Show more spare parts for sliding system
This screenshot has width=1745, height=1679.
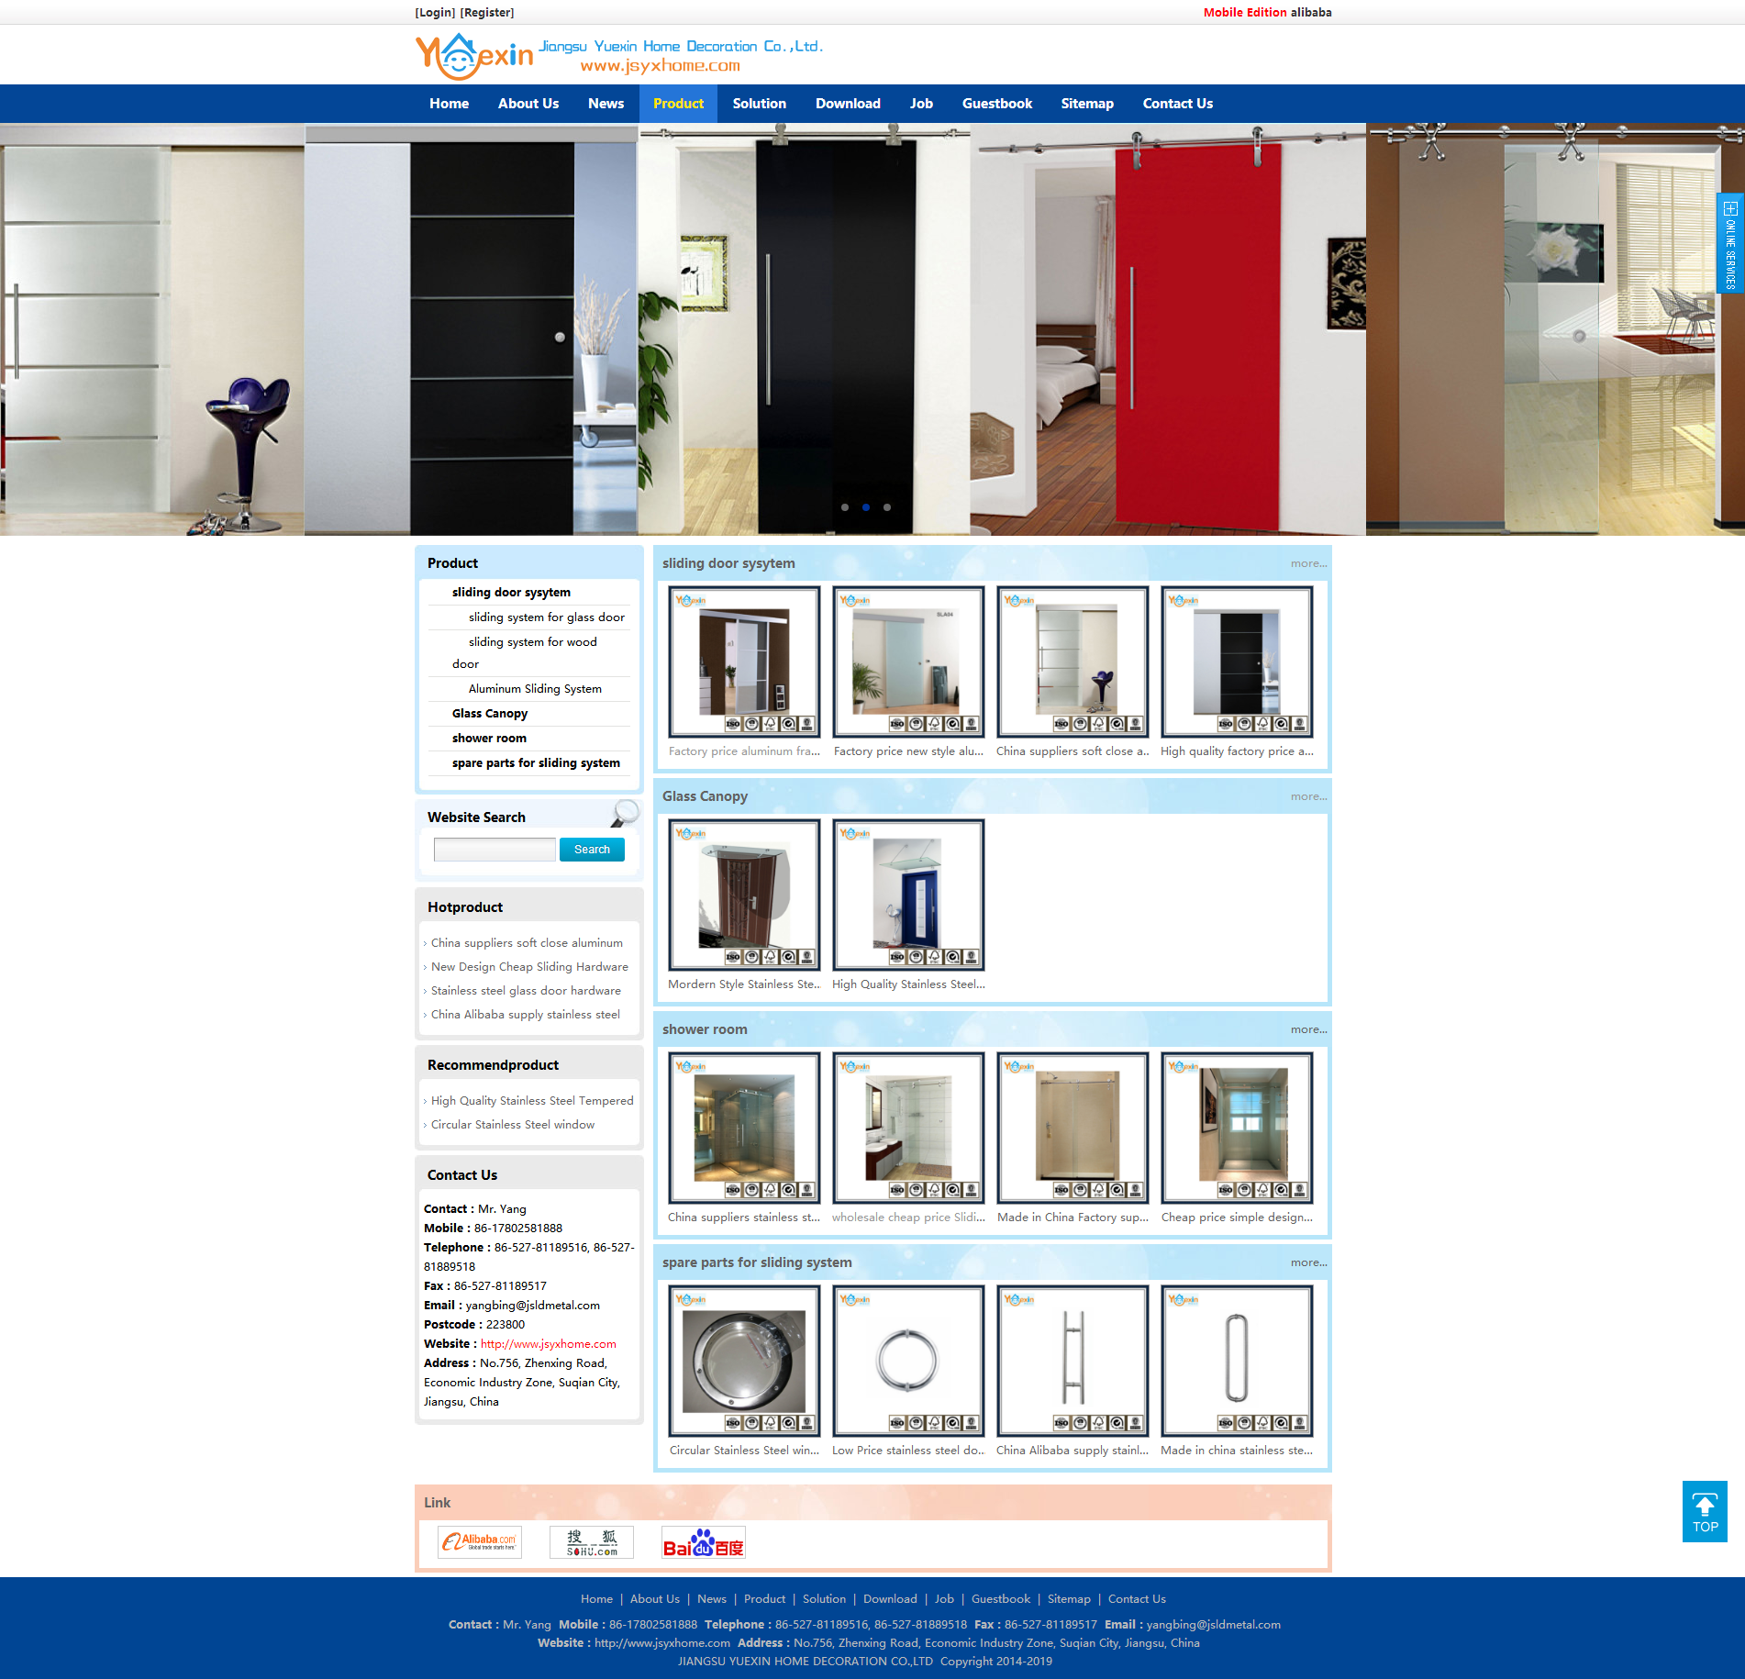[1308, 1262]
